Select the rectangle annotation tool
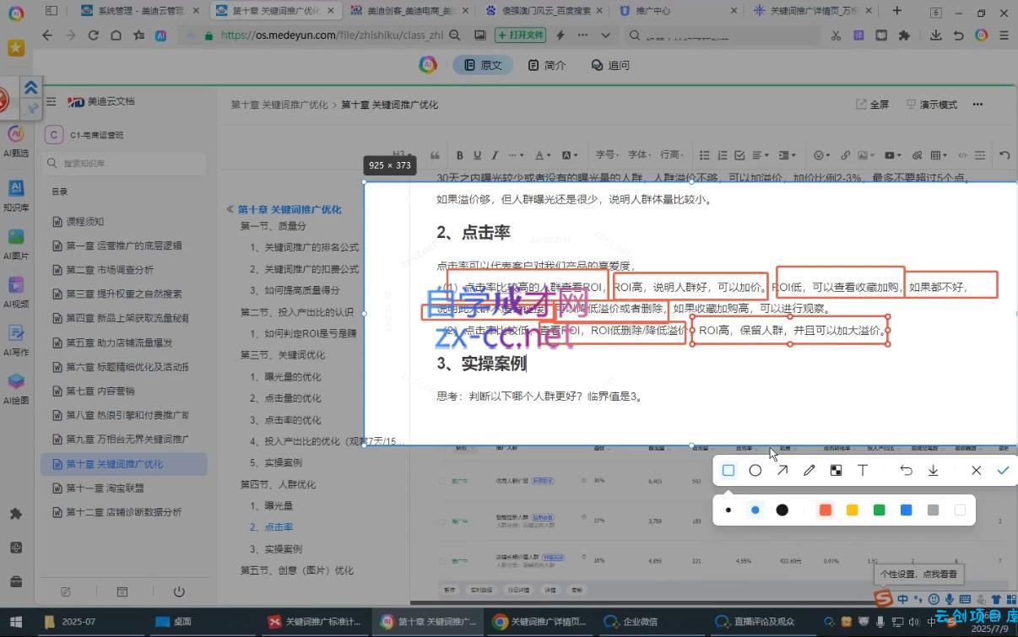 pos(728,471)
